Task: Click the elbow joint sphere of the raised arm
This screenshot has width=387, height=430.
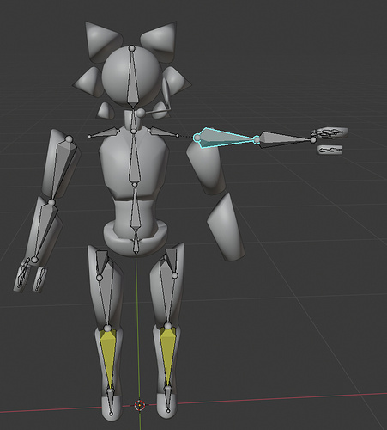Action: (x=257, y=139)
